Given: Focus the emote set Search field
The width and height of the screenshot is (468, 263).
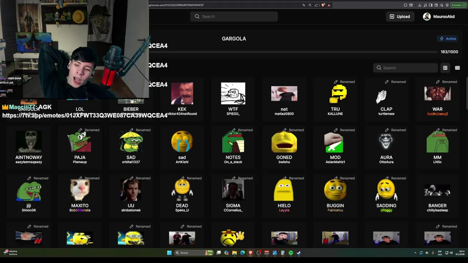Looking at the screenshot, I should tap(406, 68).
